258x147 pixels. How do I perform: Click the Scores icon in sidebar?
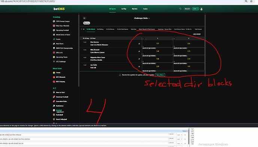point(54,39)
